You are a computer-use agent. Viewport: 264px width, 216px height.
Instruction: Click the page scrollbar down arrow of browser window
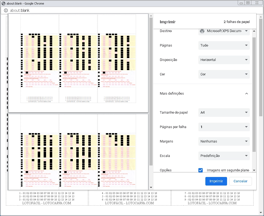[x=261, y=213]
